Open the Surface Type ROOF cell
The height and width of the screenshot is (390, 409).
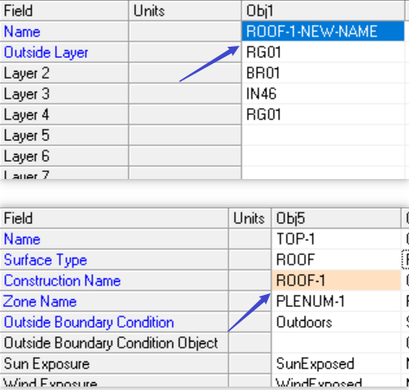coord(336,259)
